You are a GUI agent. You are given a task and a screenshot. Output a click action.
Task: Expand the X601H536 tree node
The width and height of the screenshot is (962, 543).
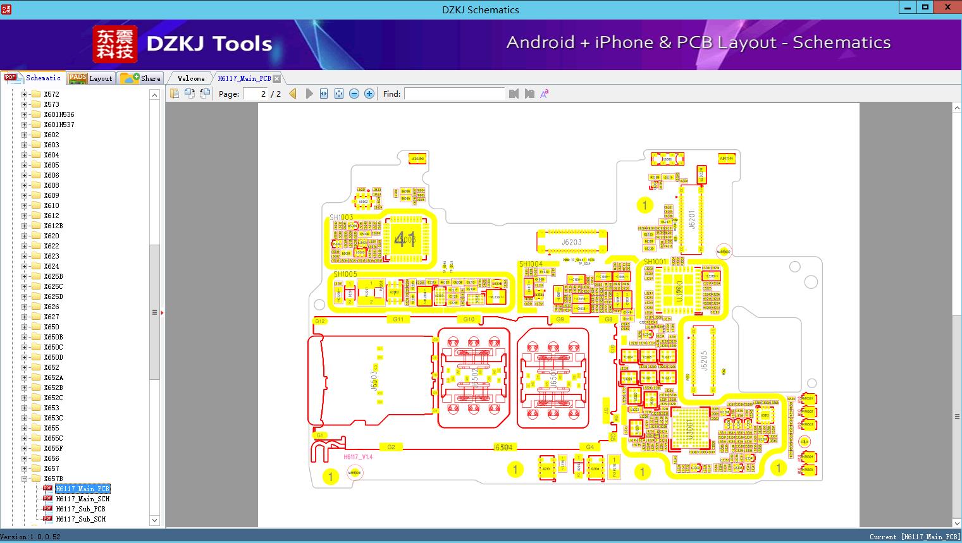tap(25, 114)
